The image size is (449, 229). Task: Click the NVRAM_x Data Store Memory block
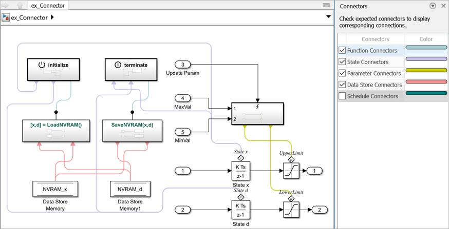click(x=54, y=189)
